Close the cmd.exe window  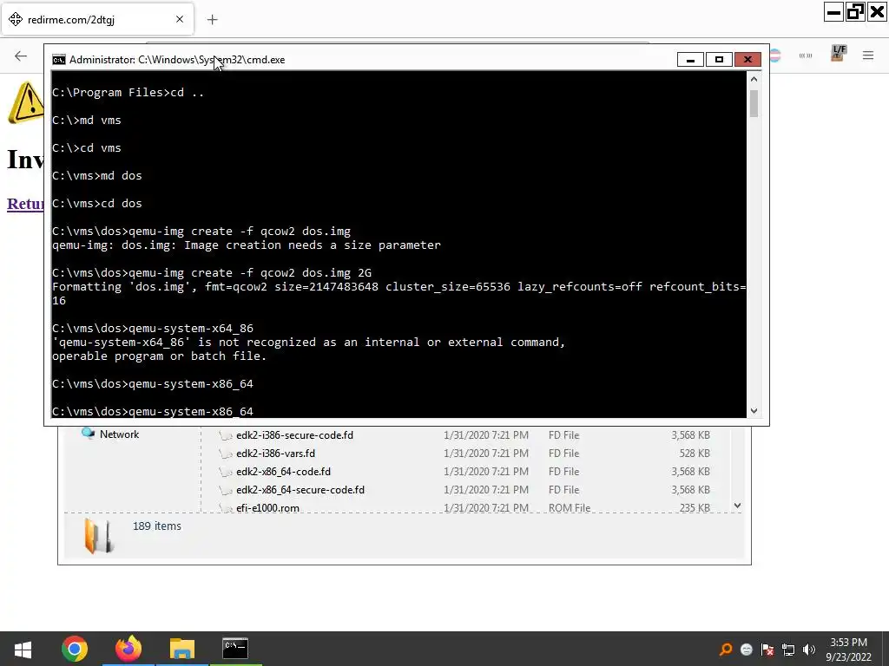pyautogui.click(x=747, y=60)
